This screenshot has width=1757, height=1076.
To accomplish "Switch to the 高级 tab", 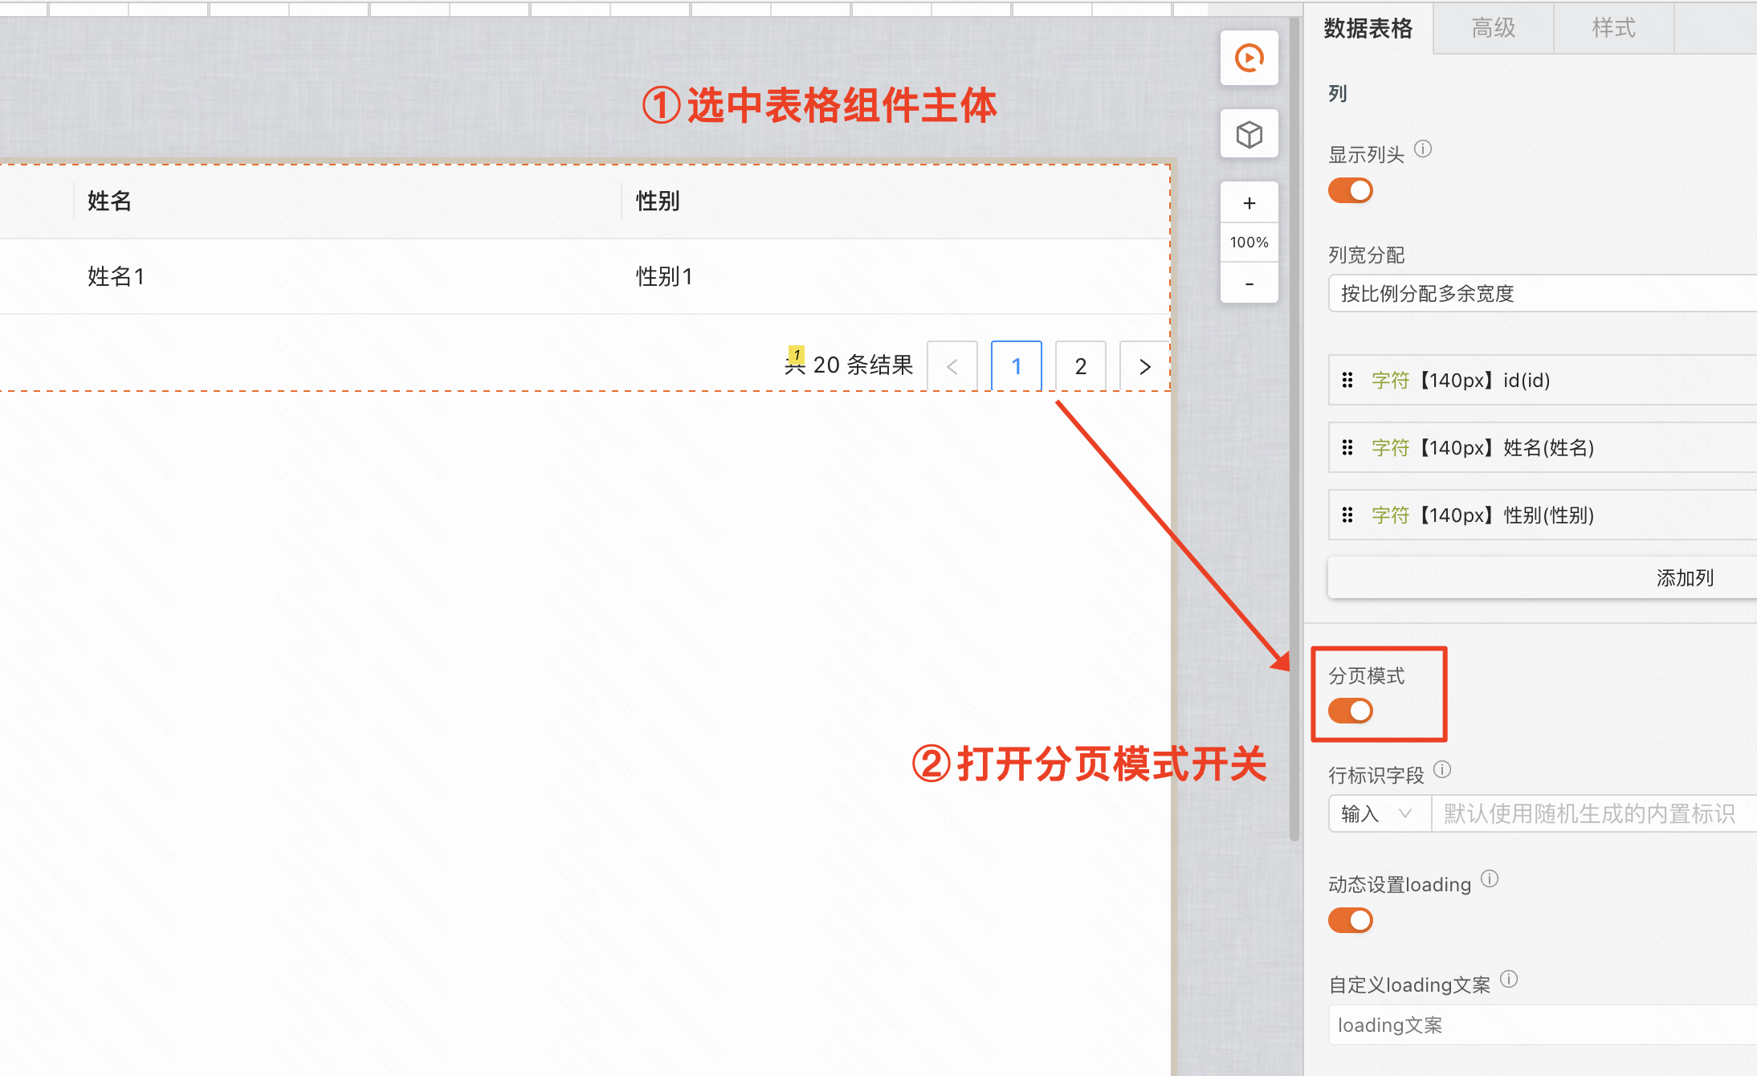I will [x=1494, y=29].
